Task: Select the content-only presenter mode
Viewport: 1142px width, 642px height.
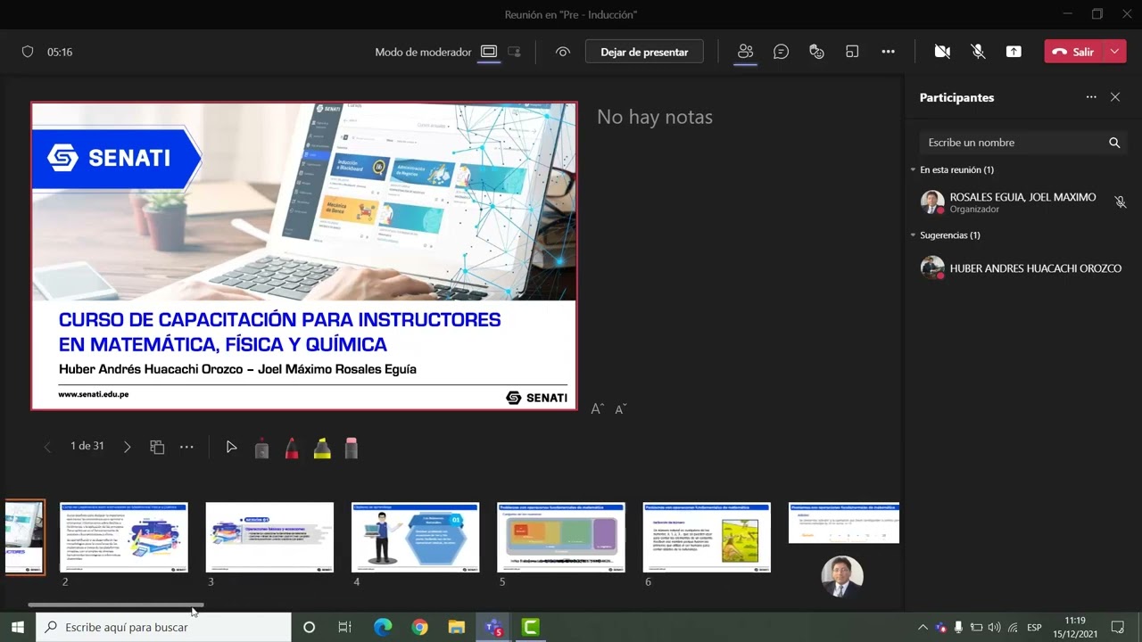Action: pos(488,52)
